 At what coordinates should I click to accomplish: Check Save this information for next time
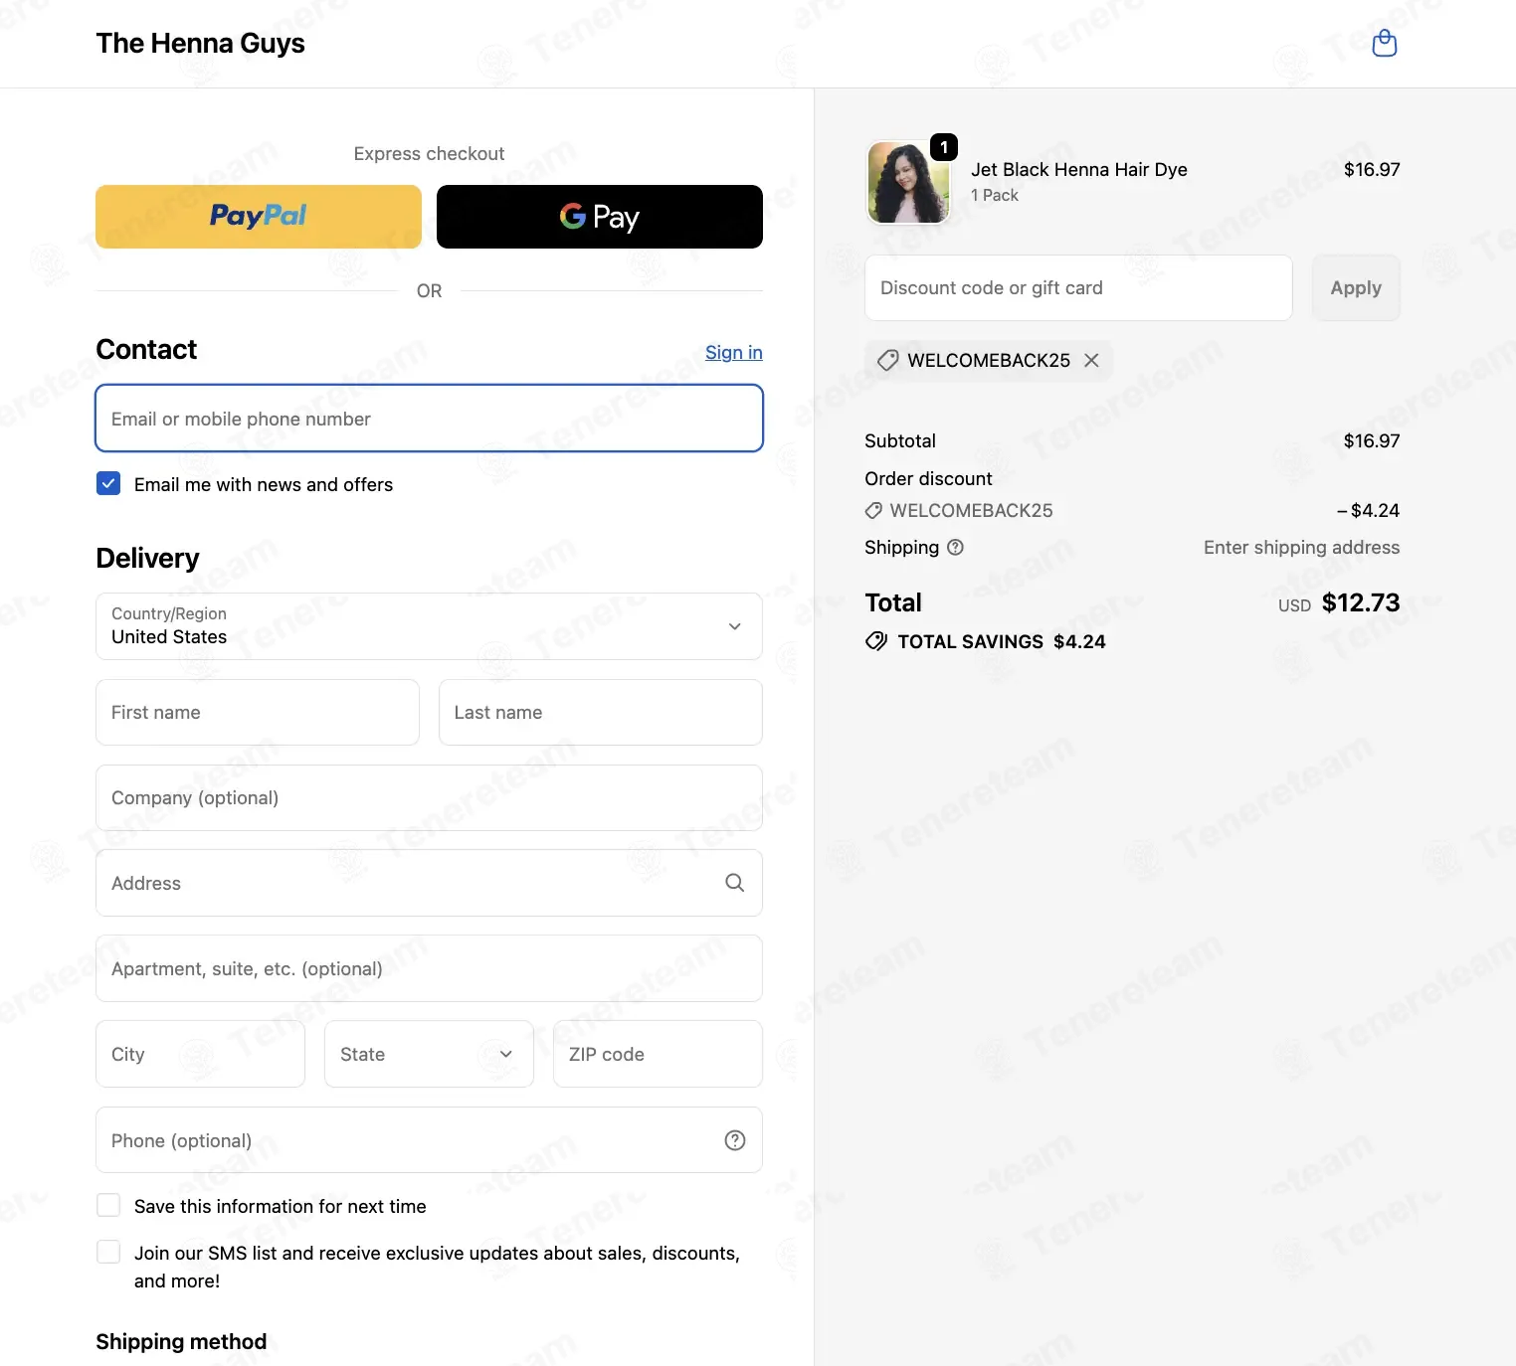coord(108,1206)
